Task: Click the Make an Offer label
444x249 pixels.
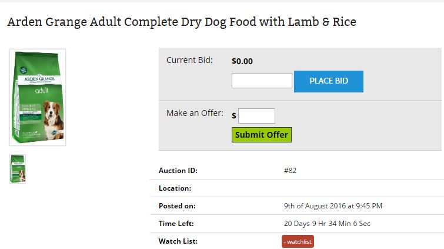Action: click(x=195, y=113)
